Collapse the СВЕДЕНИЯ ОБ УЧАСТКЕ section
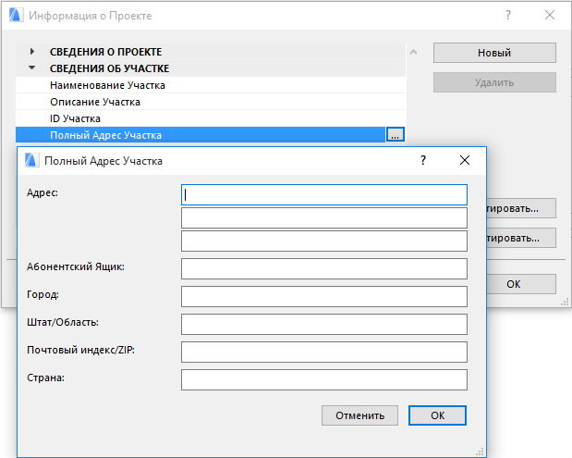Image resolution: width=572 pixels, height=458 pixels. pos(32,68)
